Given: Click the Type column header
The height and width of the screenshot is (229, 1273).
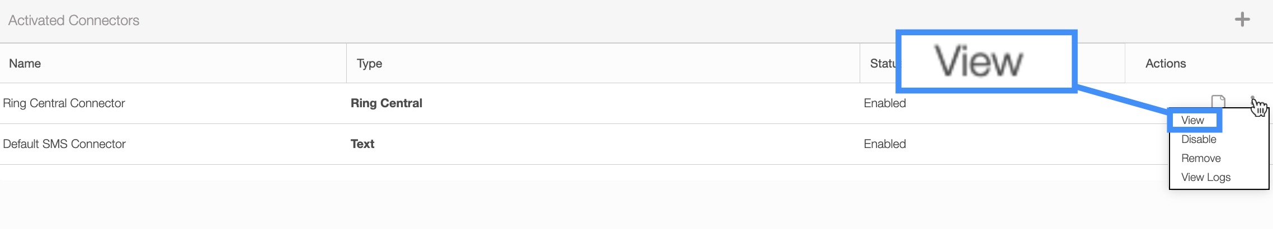Looking at the screenshot, I should pos(369,64).
